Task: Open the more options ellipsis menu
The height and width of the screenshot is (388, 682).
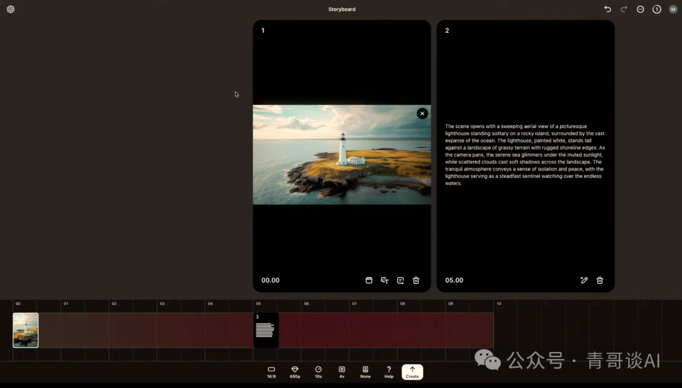Action: (640, 9)
